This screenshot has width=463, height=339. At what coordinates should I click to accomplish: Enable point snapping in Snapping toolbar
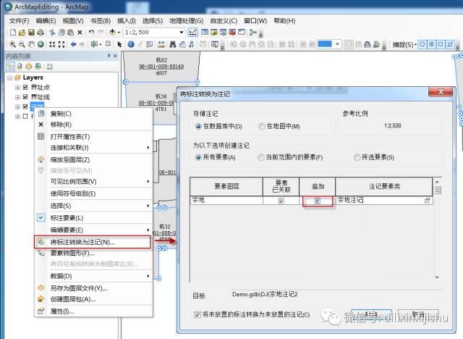[x=422, y=45]
